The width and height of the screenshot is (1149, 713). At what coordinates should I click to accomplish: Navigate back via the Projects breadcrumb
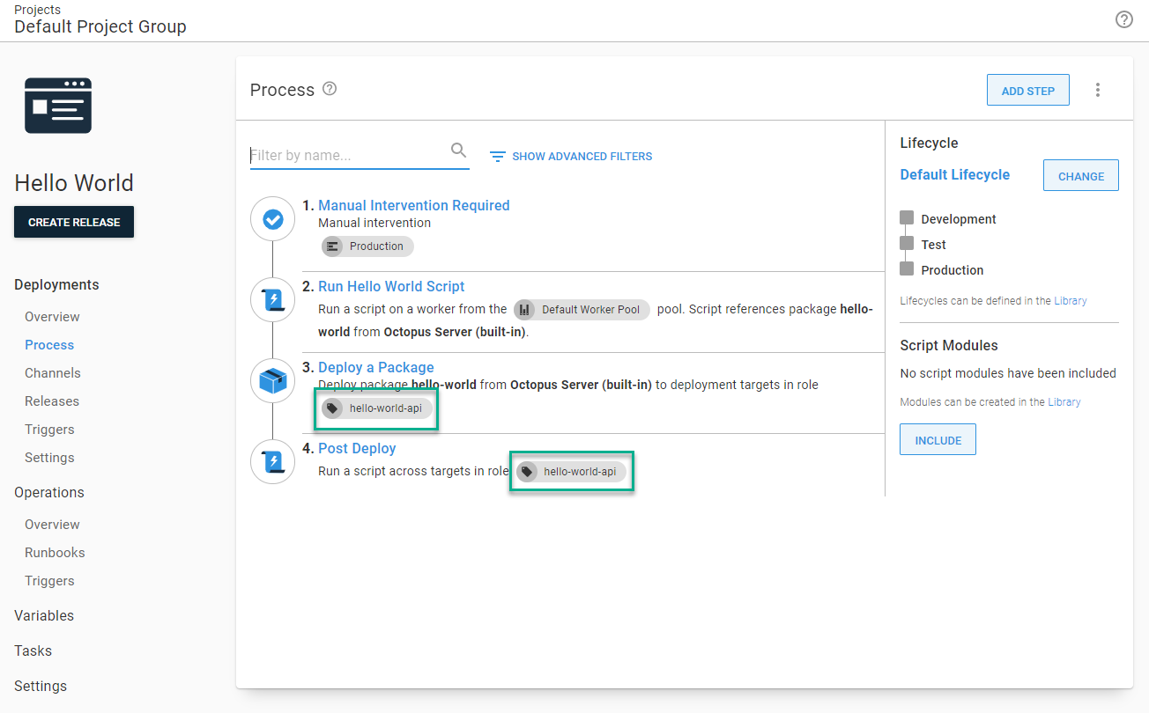(36, 9)
